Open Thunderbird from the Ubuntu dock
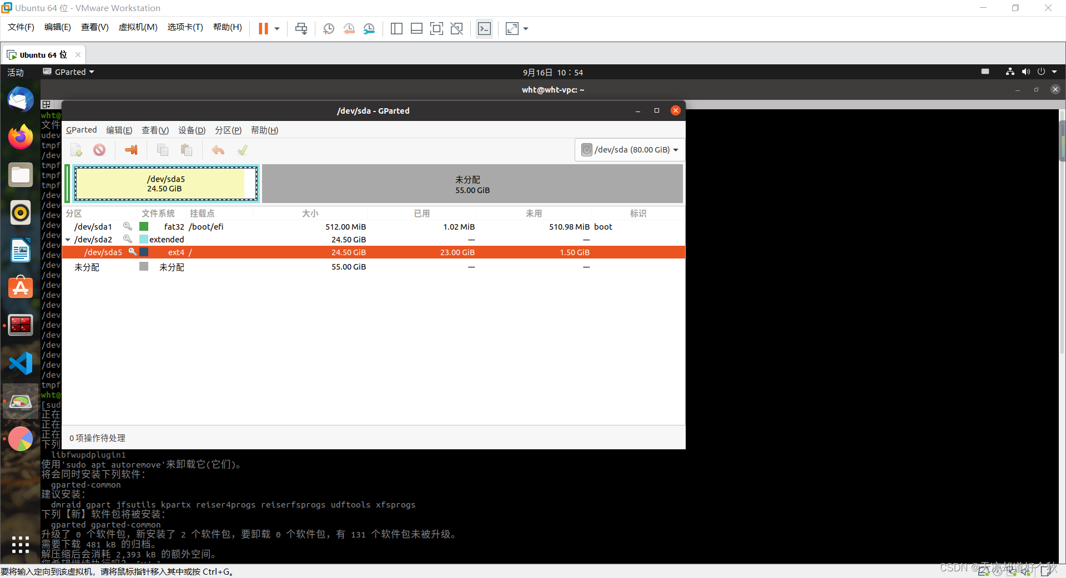 click(21, 100)
